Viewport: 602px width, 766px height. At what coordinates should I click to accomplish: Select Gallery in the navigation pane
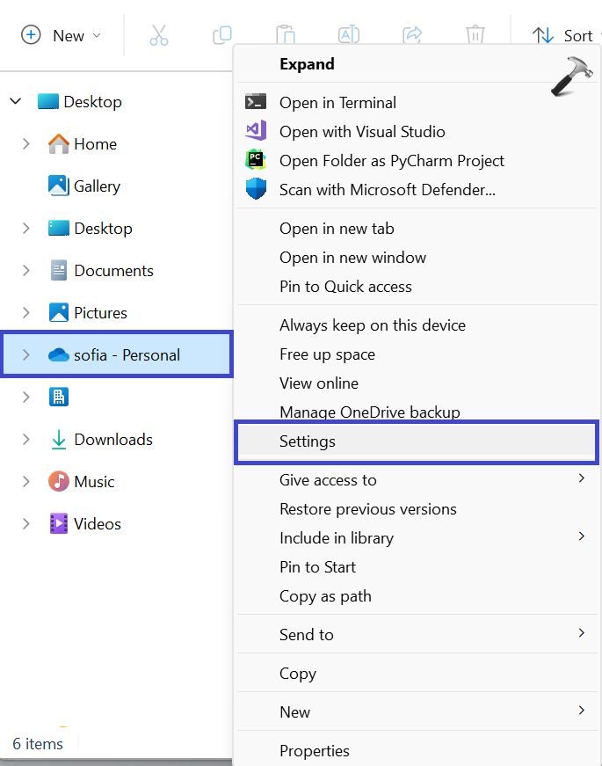click(97, 186)
